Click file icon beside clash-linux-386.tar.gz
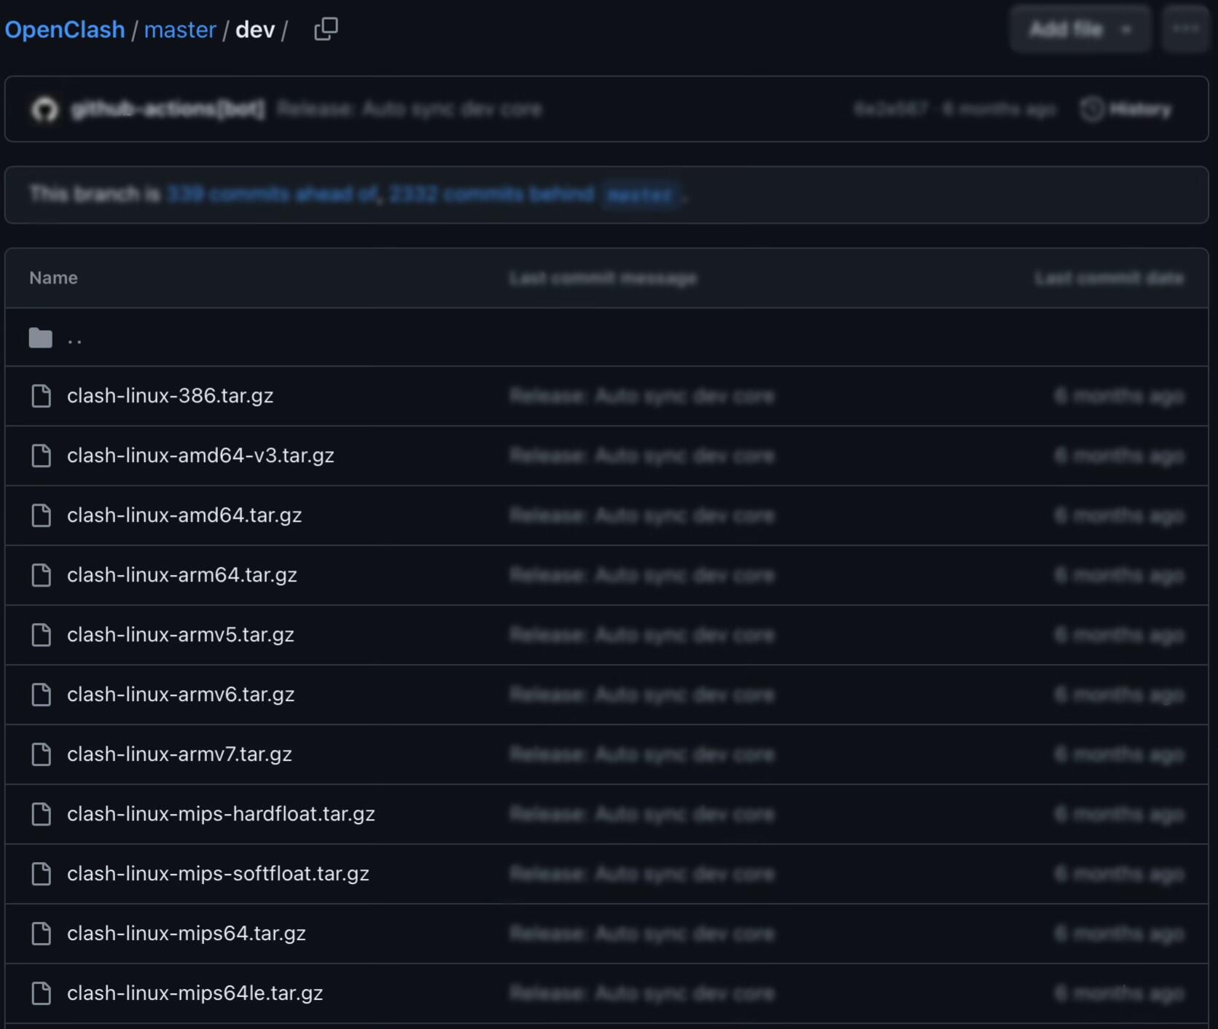Image resolution: width=1218 pixels, height=1029 pixels. (x=42, y=396)
